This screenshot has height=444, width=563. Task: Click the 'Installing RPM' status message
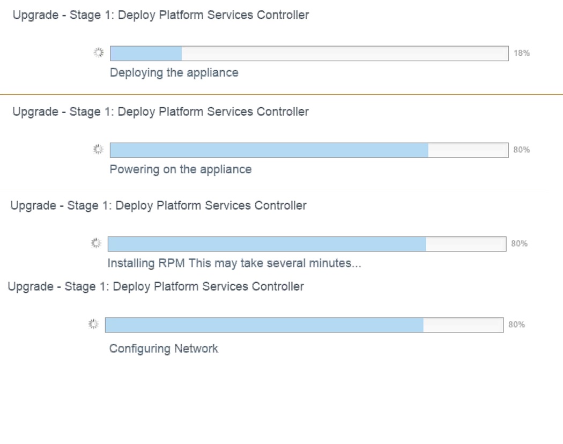(x=234, y=264)
